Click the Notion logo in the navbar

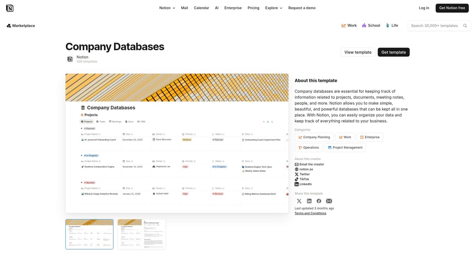[x=10, y=8]
